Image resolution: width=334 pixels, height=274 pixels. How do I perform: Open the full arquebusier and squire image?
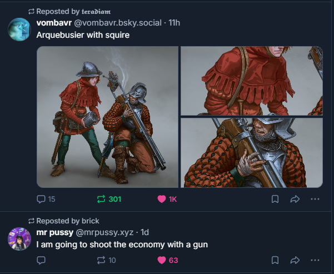107,117
